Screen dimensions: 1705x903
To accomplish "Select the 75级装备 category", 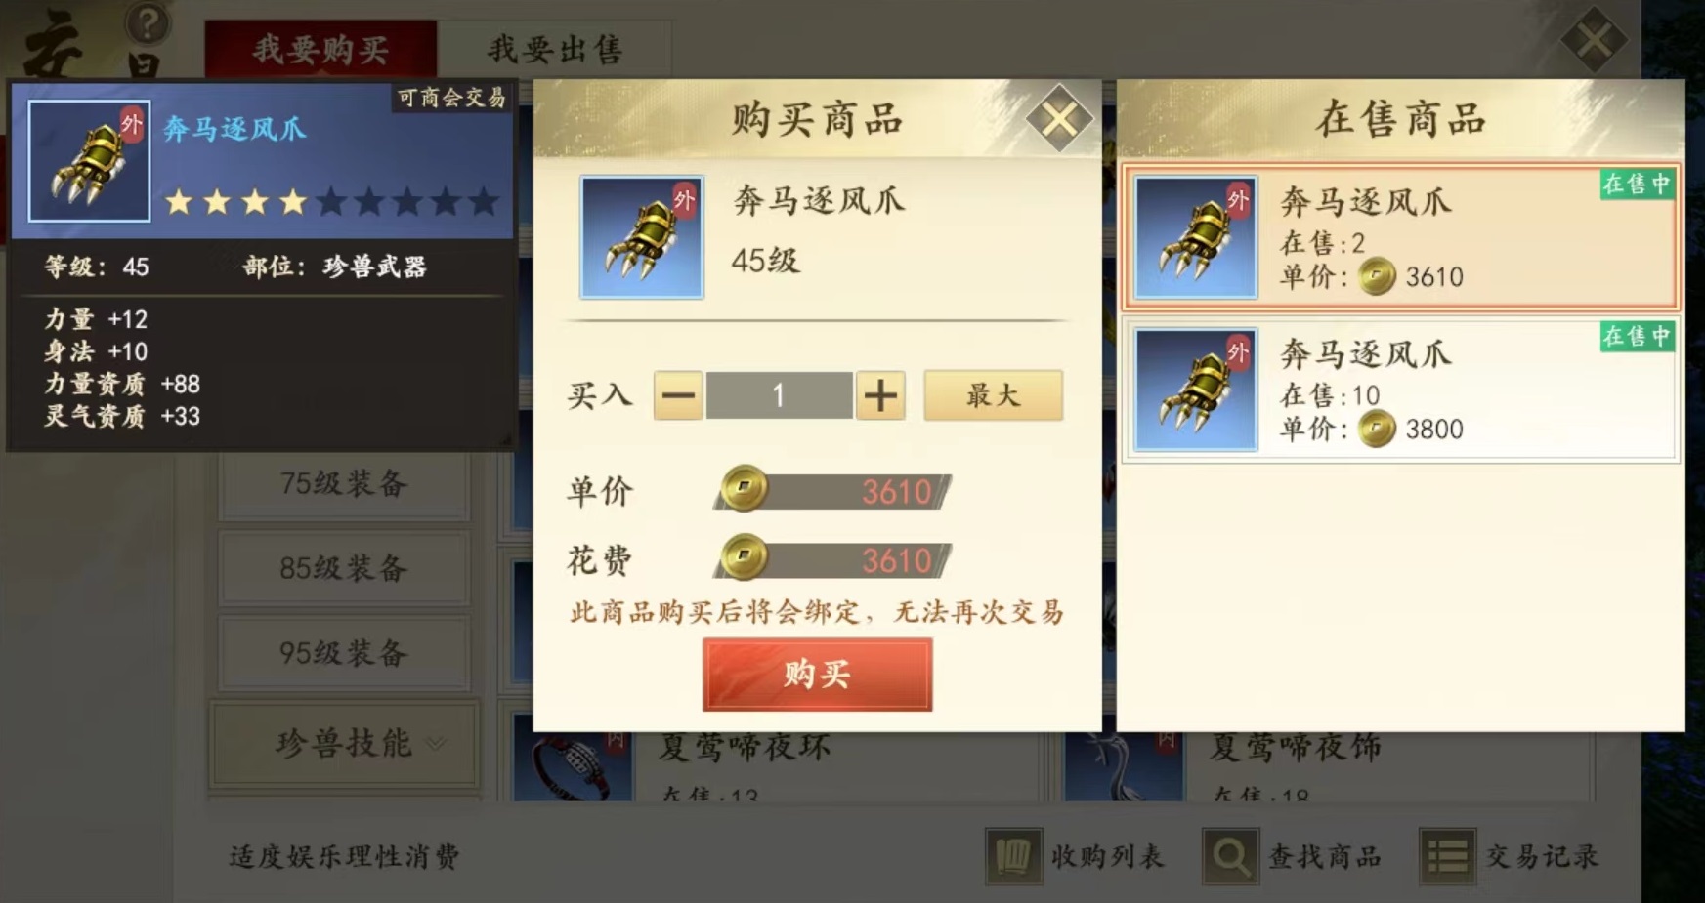I will pos(344,484).
